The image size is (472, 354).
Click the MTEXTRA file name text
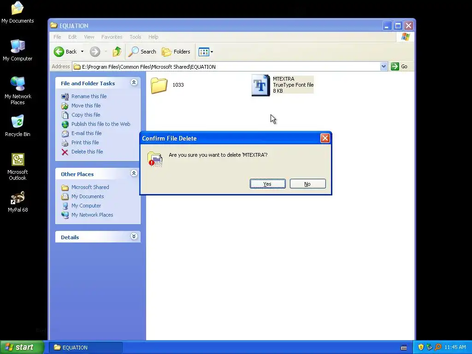coord(283,79)
